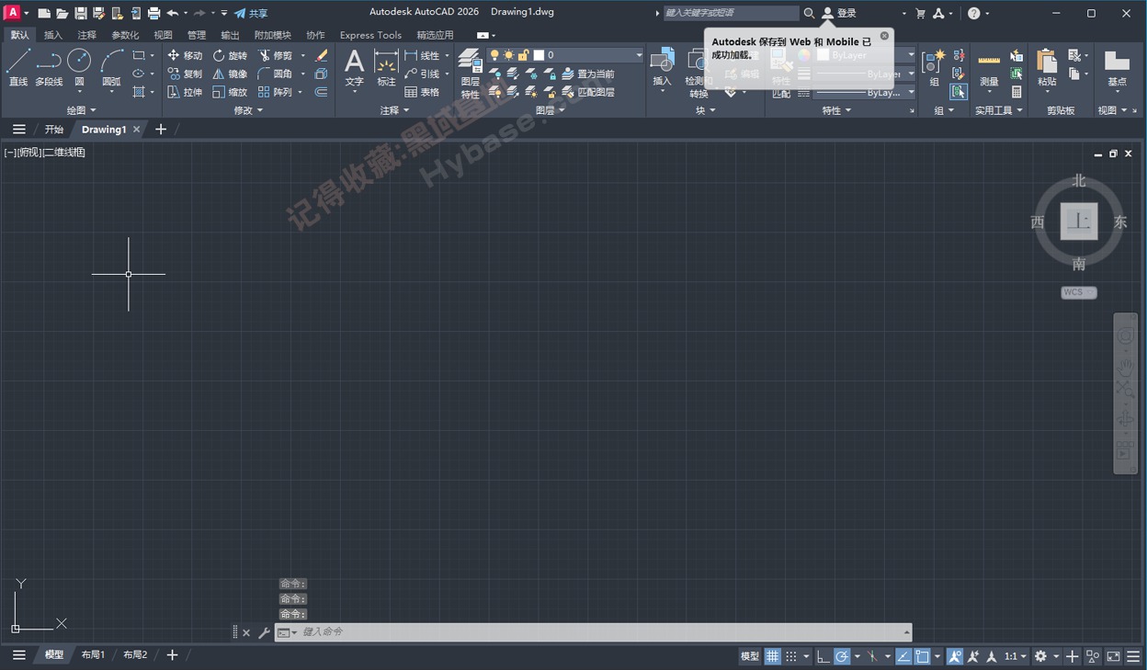Open the Express Tools ribbon tab
This screenshot has height=670, width=1147.
370,35
